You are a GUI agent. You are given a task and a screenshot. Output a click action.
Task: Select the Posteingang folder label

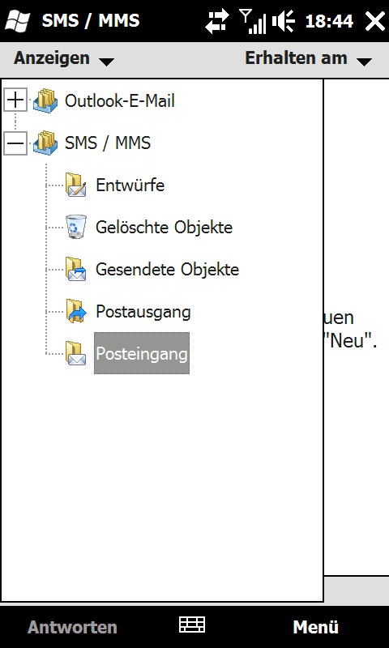click(142, 353)
